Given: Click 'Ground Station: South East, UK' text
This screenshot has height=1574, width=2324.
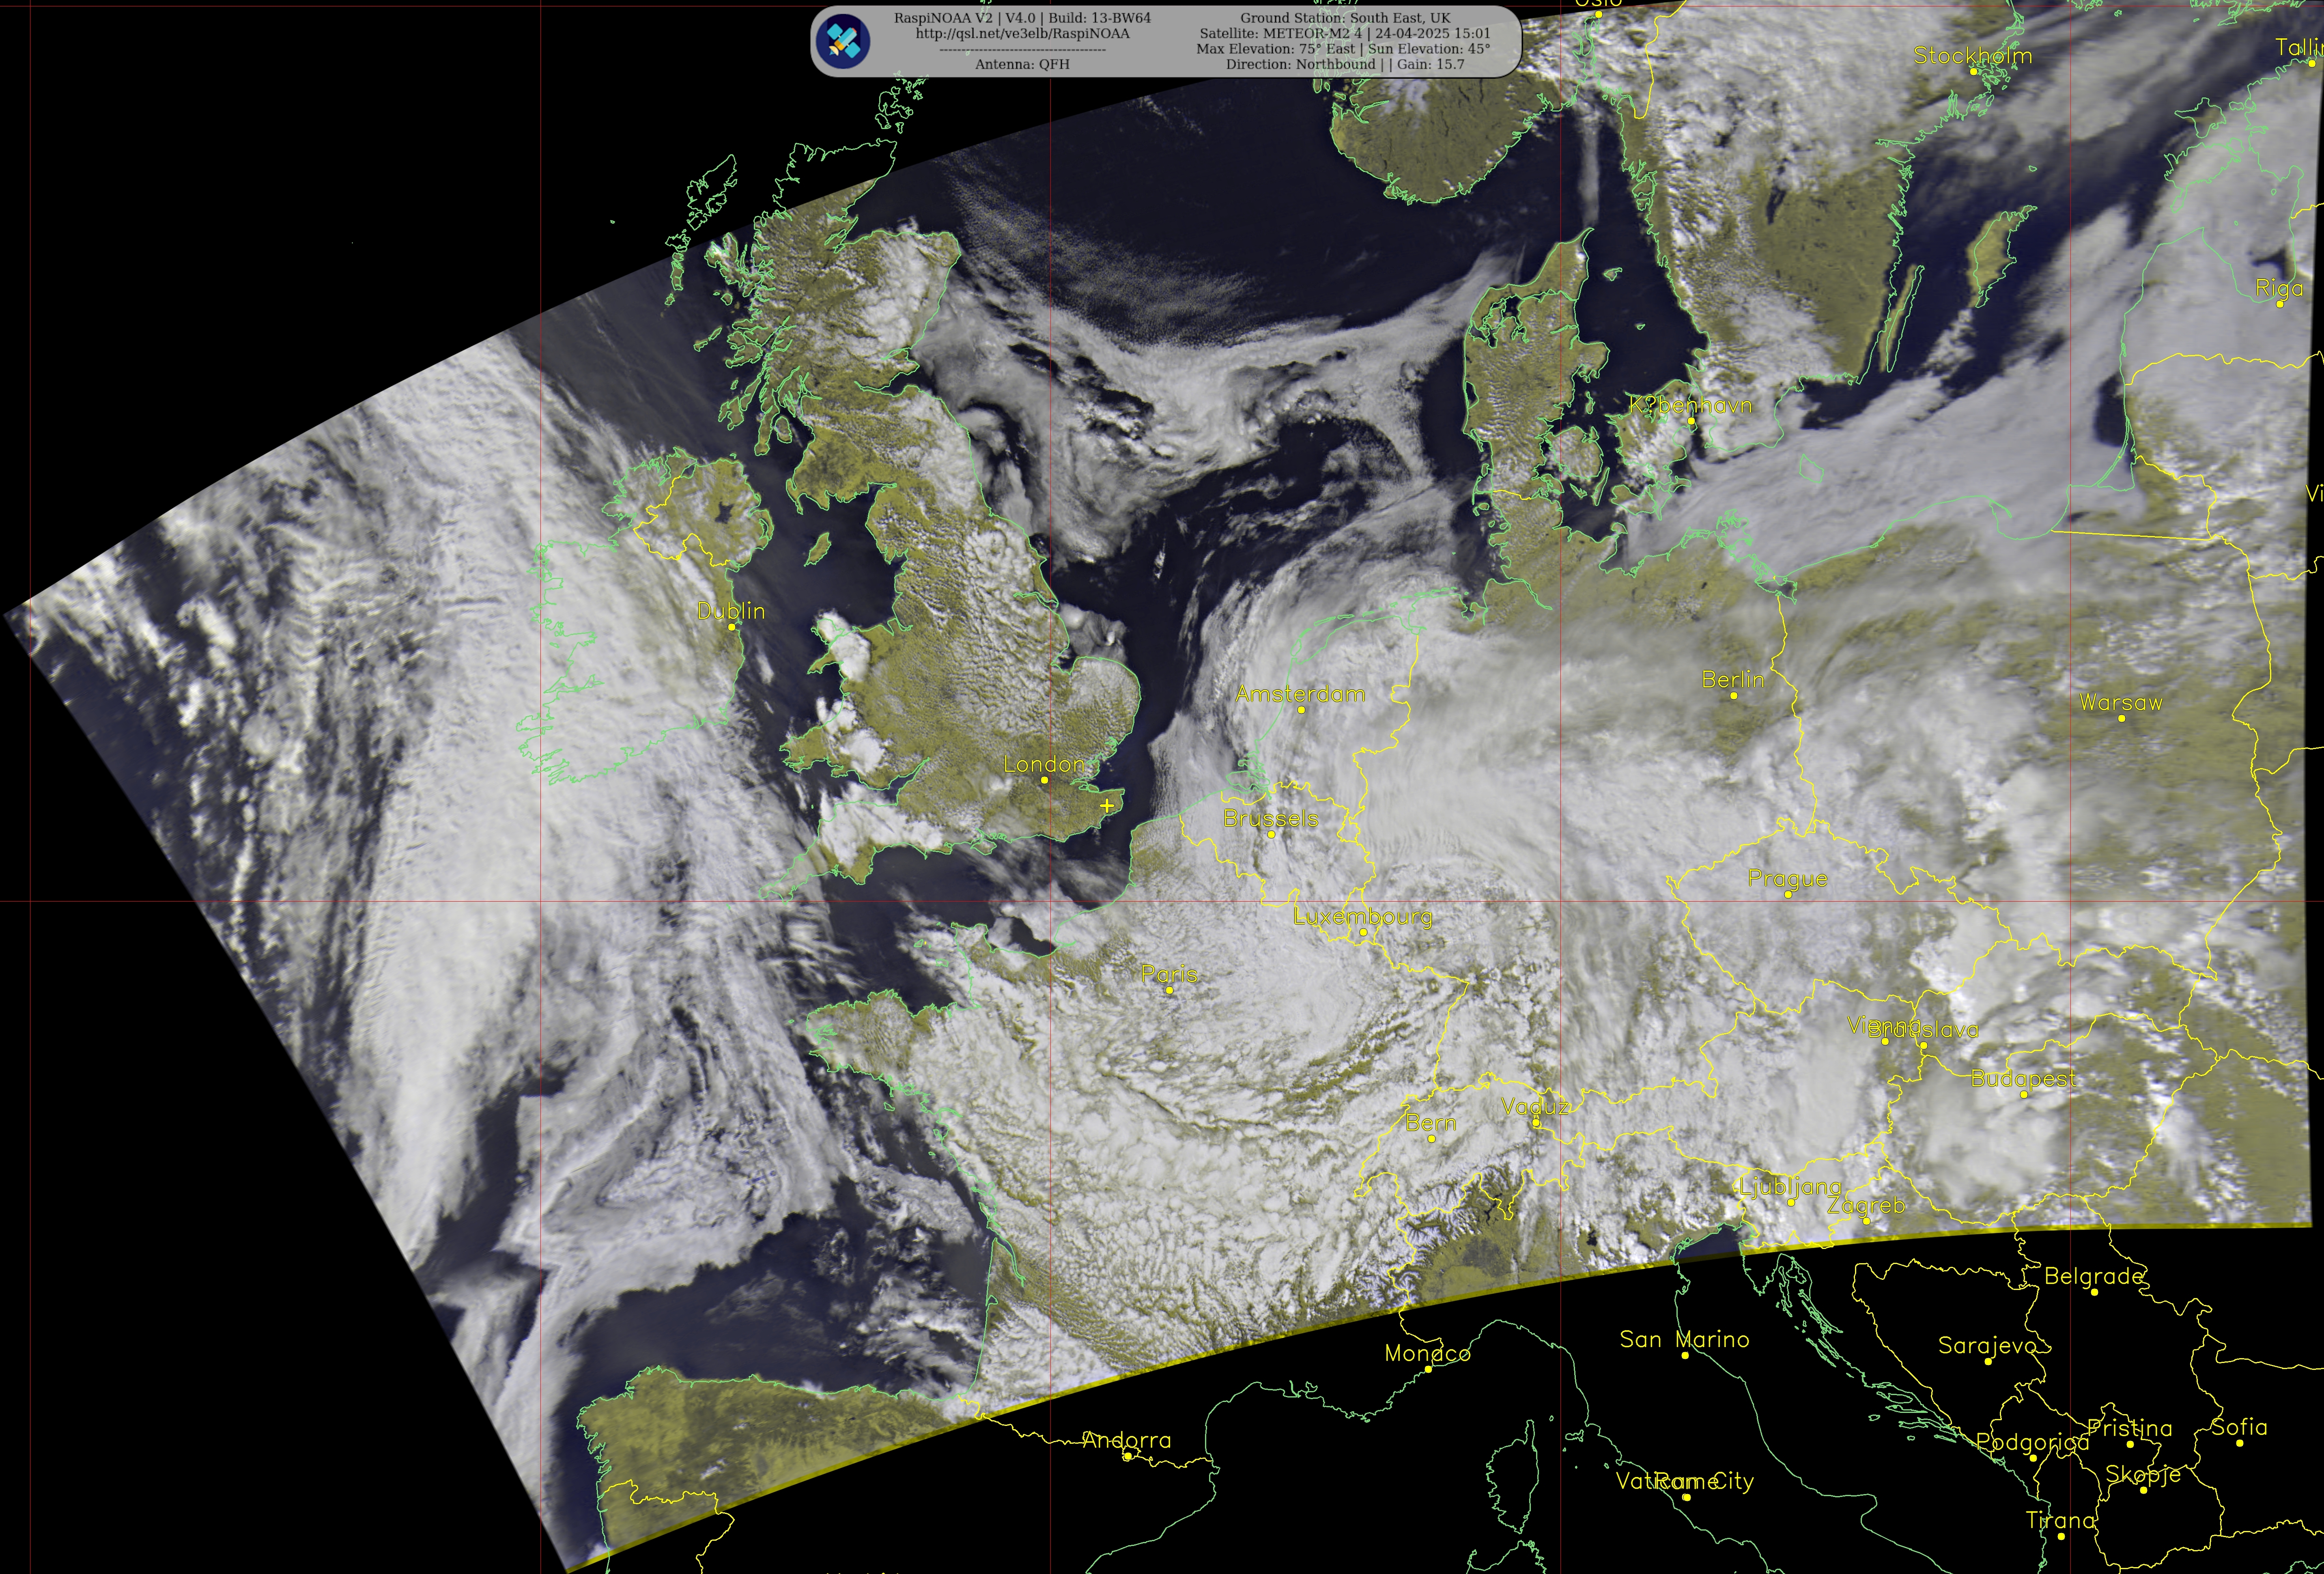Looking at the screenshot, I should (x=1345, y=18).
